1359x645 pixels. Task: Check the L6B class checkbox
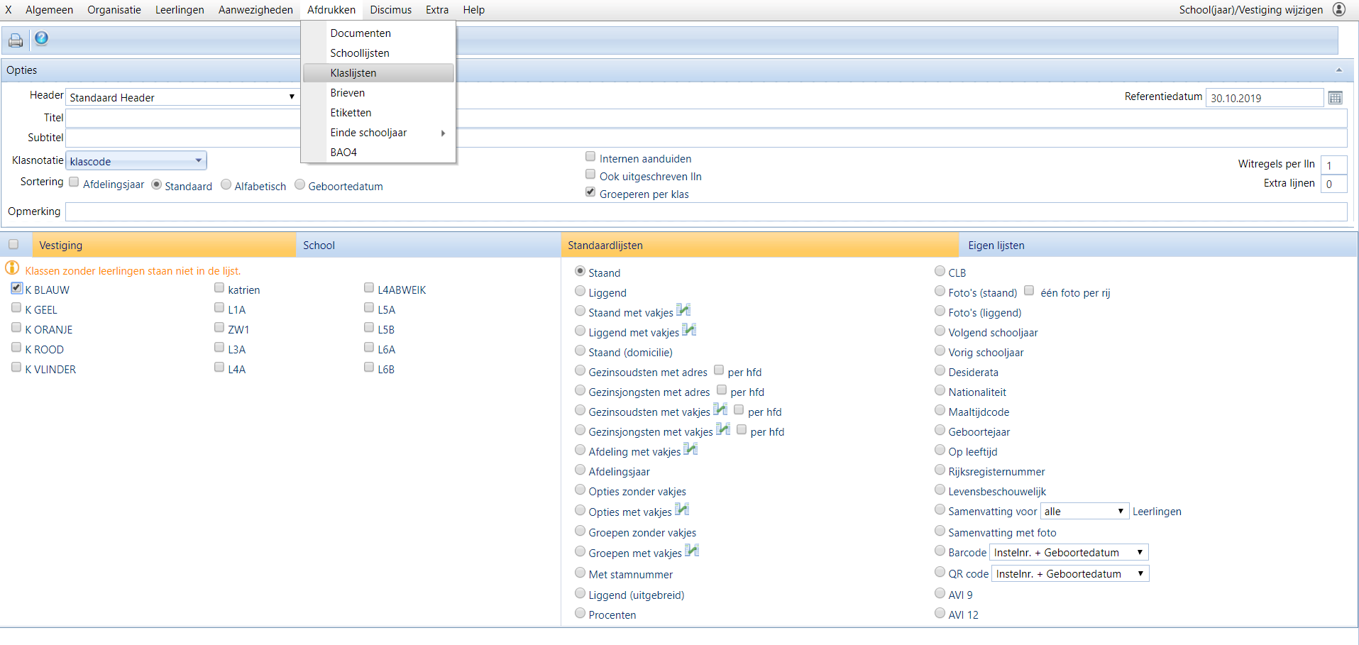point(369,367)
